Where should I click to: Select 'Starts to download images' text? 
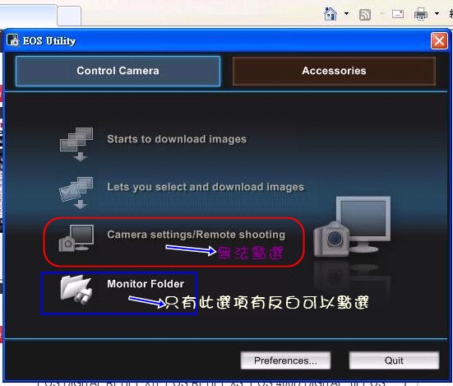click(x=177, y=139)
